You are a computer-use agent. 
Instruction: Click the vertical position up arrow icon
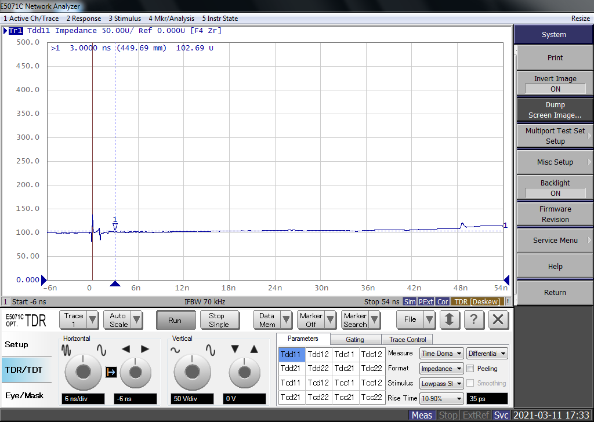[253, 349]
